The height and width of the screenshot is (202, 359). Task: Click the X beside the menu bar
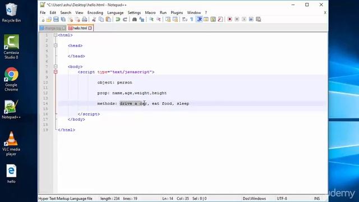coord(325,12)
